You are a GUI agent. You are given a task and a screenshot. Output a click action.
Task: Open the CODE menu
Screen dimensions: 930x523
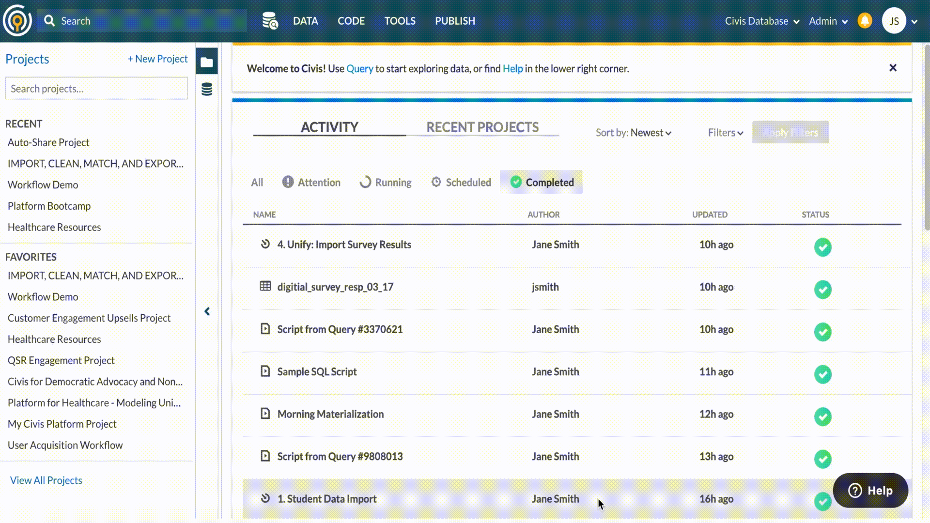351,21
